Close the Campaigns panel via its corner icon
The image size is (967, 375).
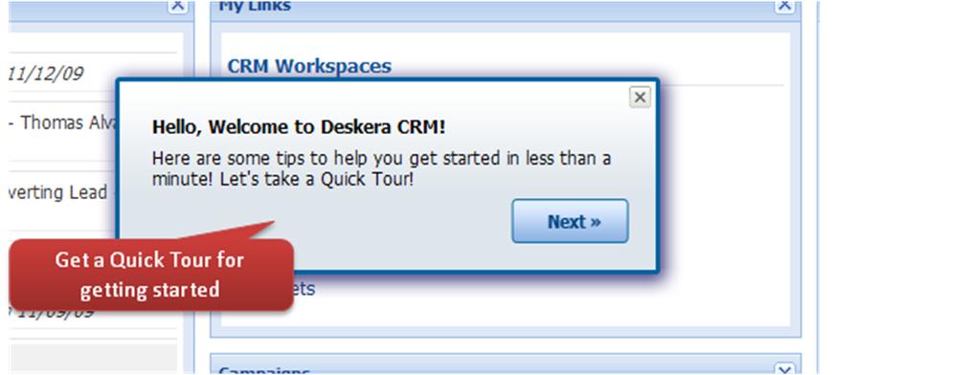[784, 370]
